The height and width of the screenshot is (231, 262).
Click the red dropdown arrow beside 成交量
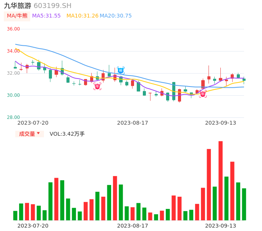point(38,134)
